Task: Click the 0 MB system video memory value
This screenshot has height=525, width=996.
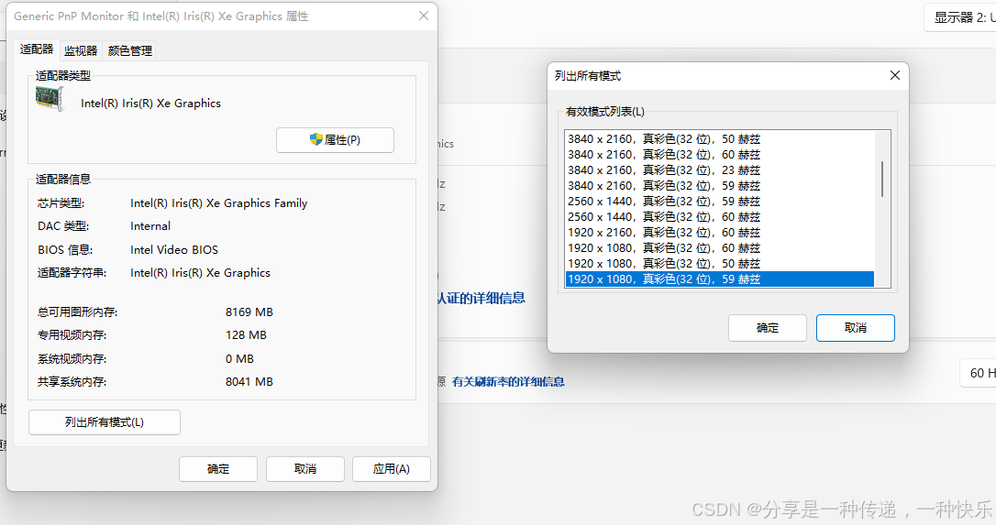Action: pyautogui.click(x=239, y=359)
